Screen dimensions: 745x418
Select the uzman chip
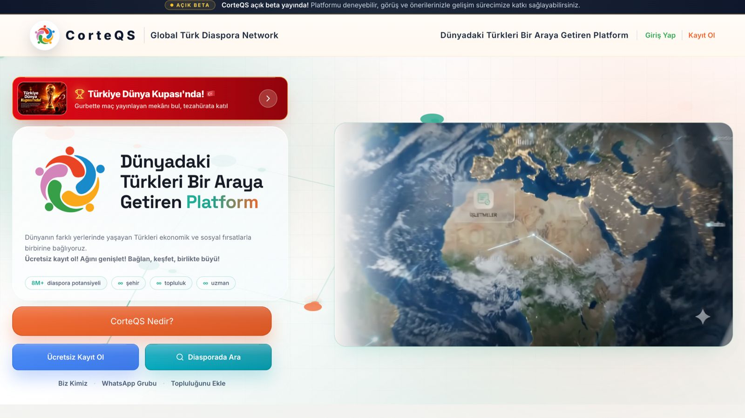(x=216, y=283)
